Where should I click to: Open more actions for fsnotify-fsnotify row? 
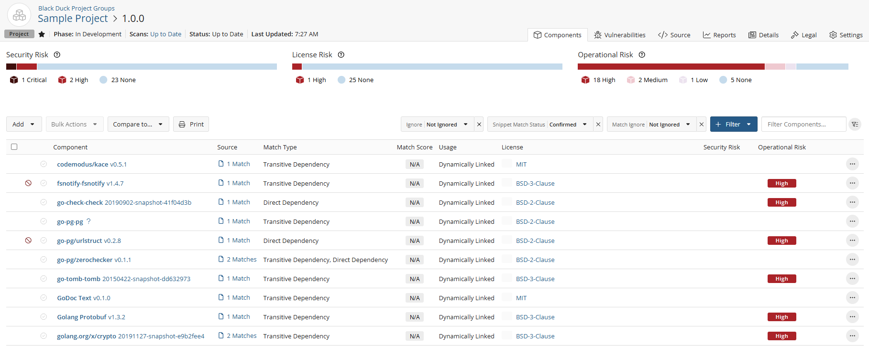[x=852, y=183]
